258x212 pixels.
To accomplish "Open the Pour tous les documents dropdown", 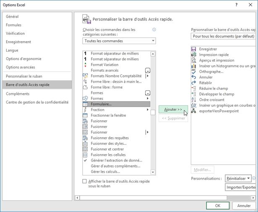I will [x=224, y=36].
